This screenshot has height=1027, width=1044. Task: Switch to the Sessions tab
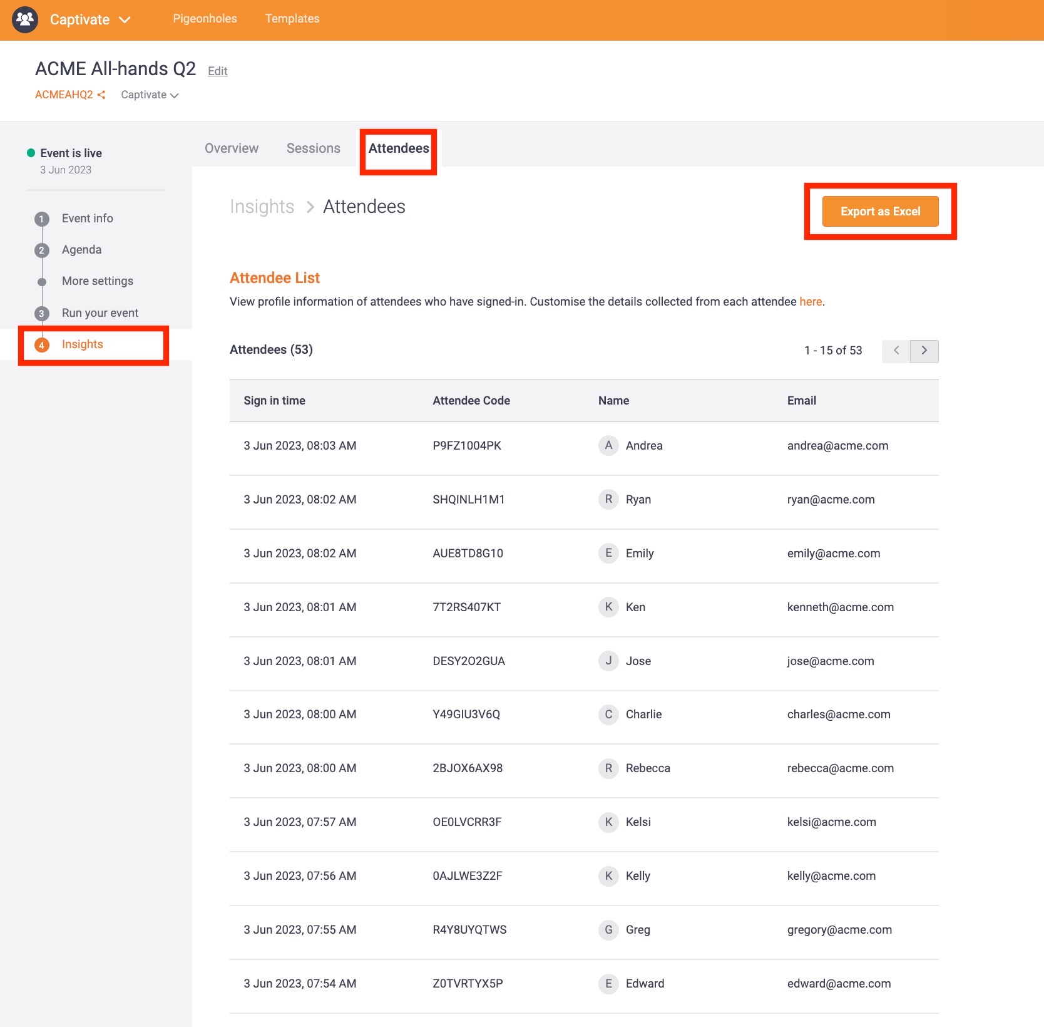[x=313, y=148]
